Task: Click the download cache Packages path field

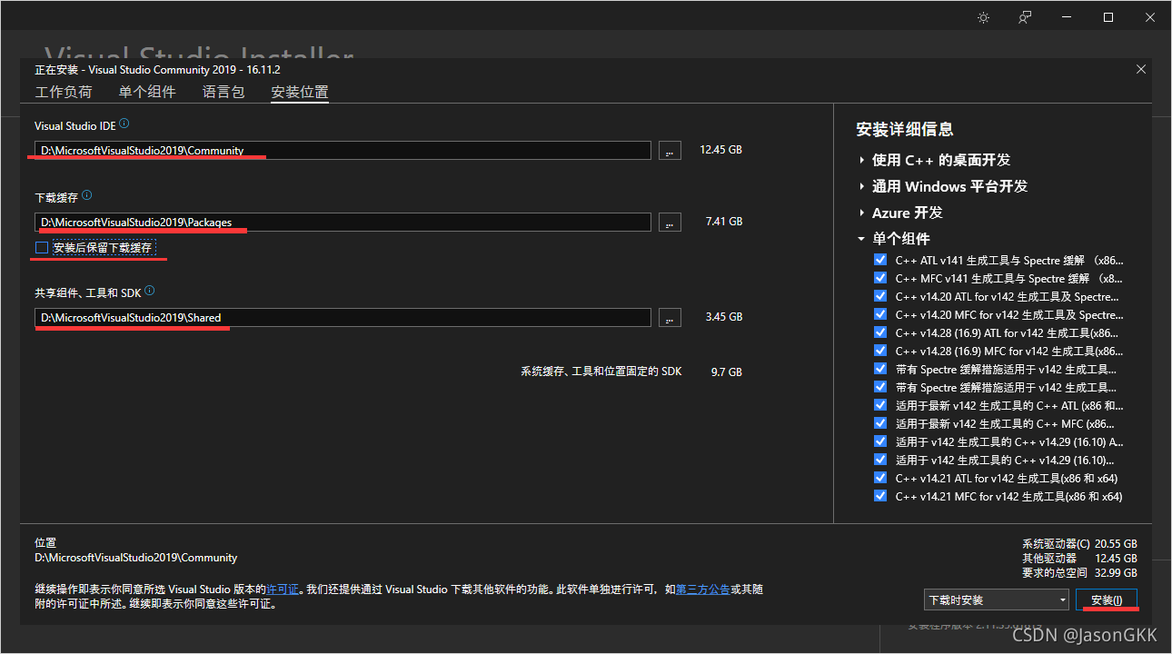Action: point(343,222)
